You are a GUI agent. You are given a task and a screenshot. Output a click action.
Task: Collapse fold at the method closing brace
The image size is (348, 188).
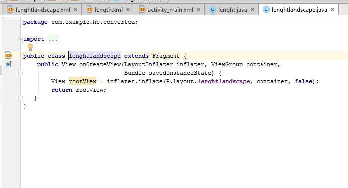coord(20,98)
